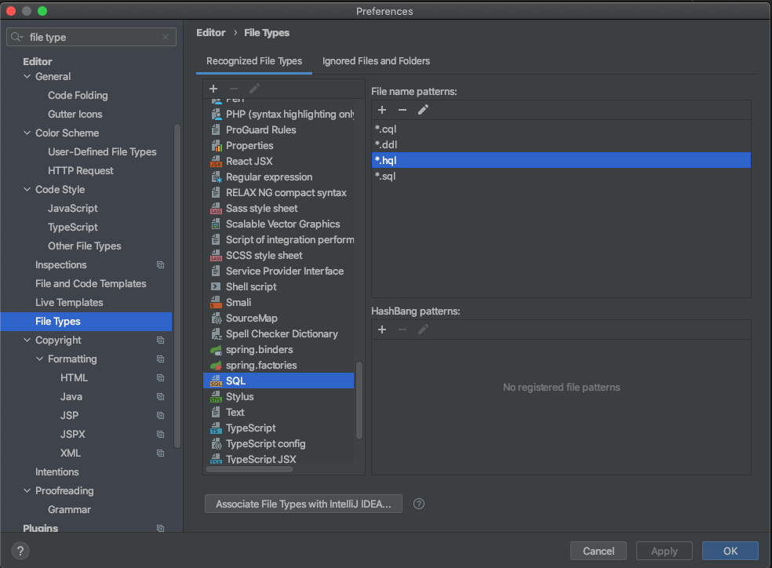
Task: Open Code Folding settings
Action: [x=78, y=96]
